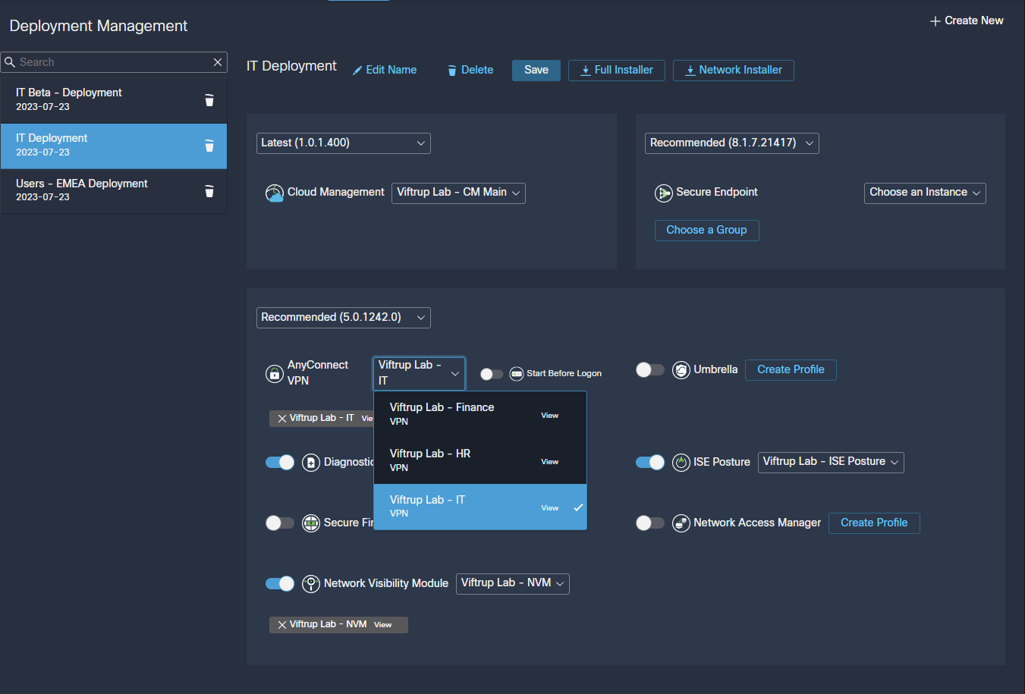
Task: Open the Viftrup Lab - ISE Posture dropdown
Action: [x=830, y=462]
